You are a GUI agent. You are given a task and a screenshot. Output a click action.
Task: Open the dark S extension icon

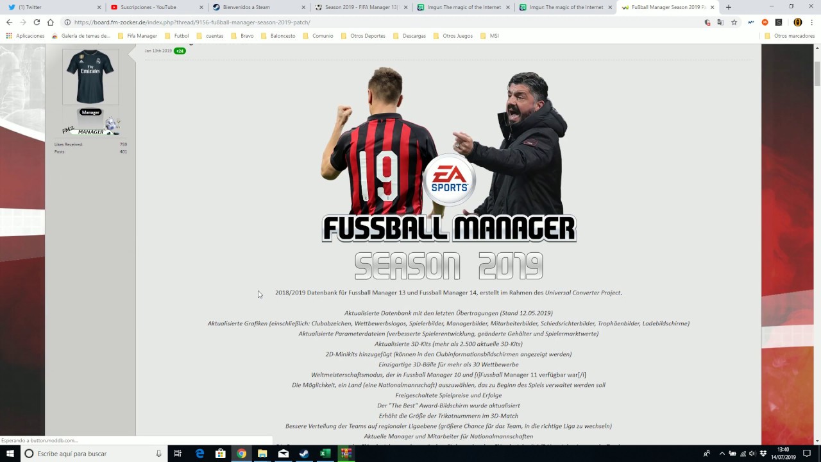point(778,22)
